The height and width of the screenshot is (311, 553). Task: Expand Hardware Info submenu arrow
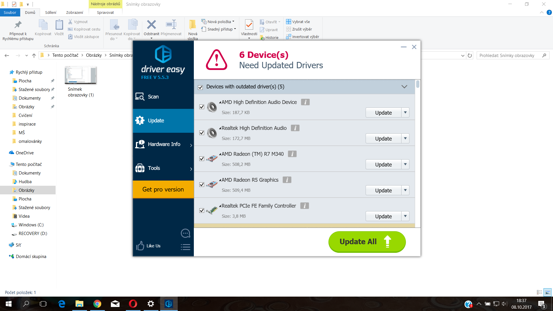(x=191, y=145)
